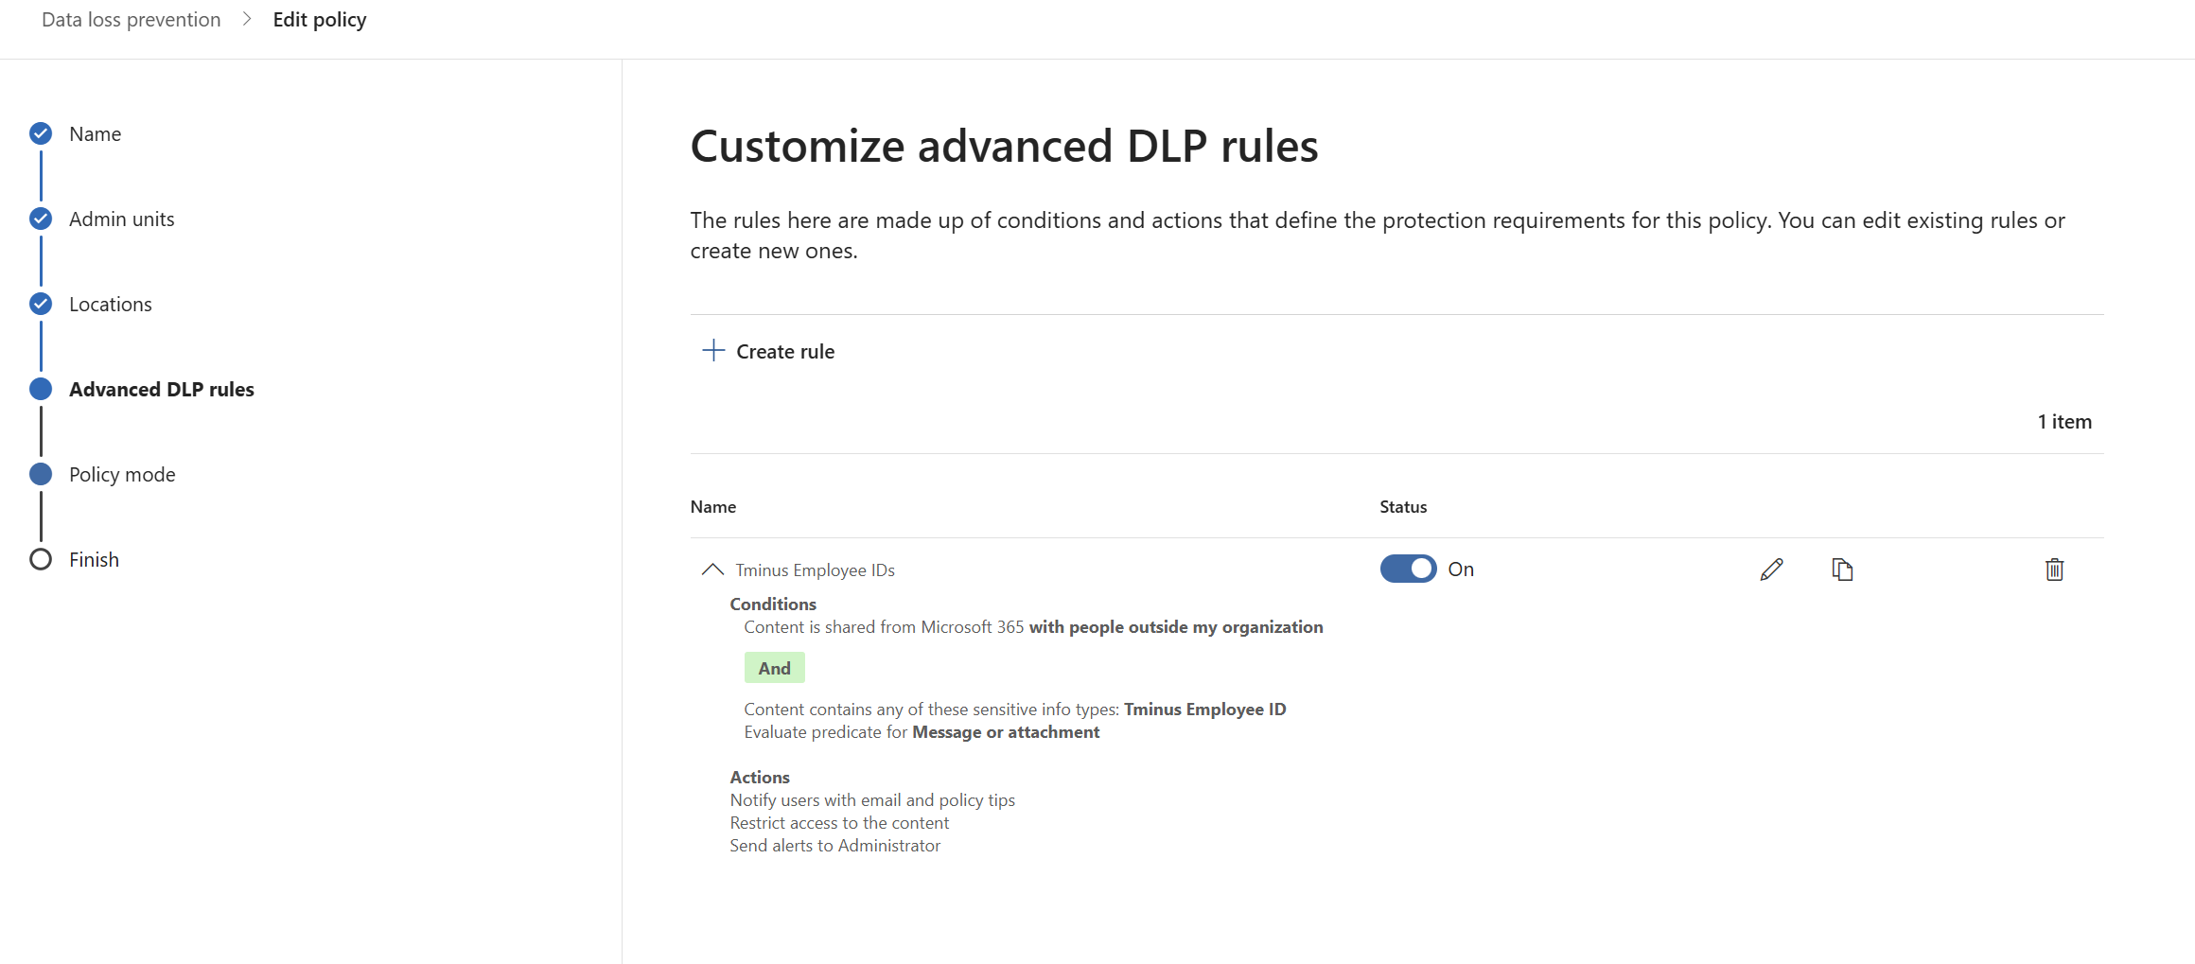Click the Create rule button
The height and width of the screenshot is (964, 2195).
click(784, 352)
